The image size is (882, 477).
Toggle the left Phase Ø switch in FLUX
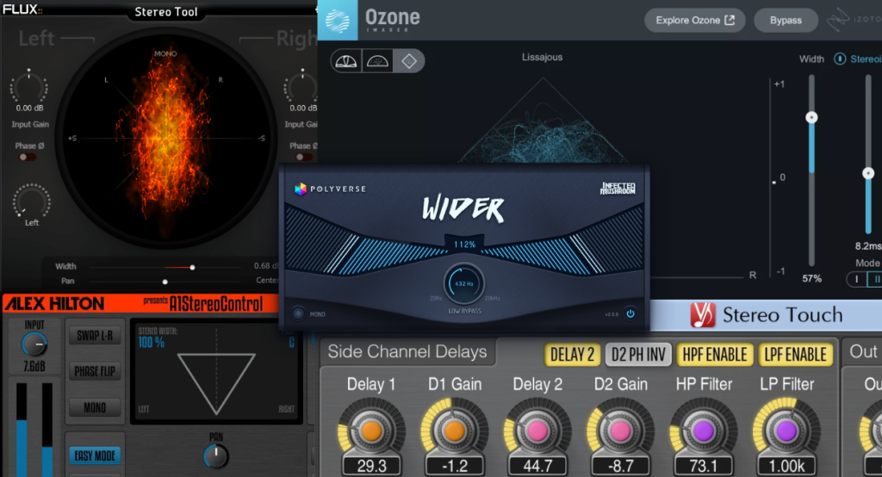point(27,157)
